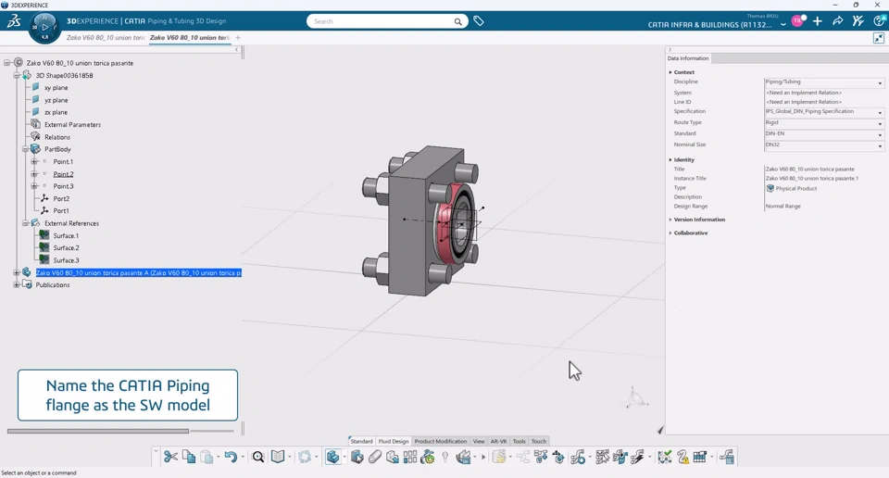Expand the Point.1 tree node
The width and height of the screenshot is (889, 478).
[x=34, y=161]
